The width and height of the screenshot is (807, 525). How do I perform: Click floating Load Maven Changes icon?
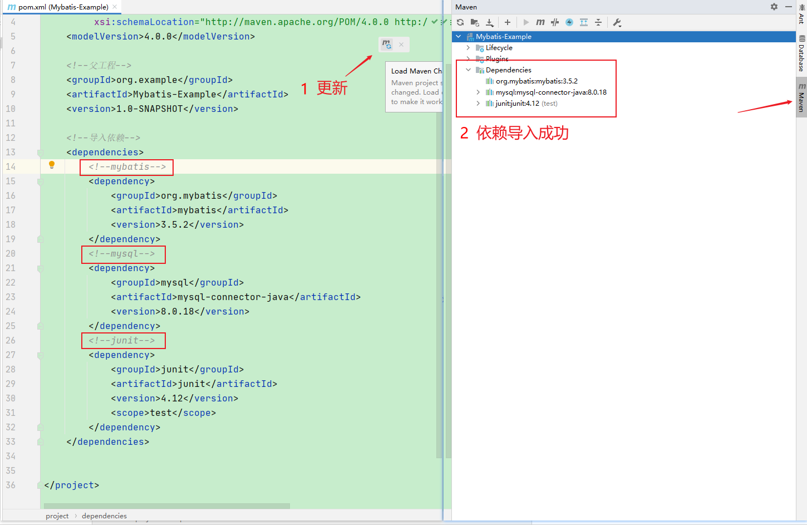(386, 44)
